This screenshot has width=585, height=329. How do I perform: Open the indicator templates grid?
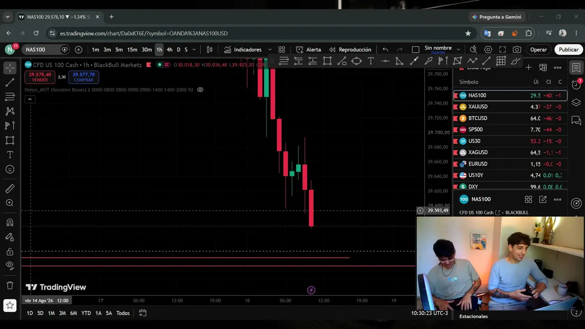[x=282, y=49]
